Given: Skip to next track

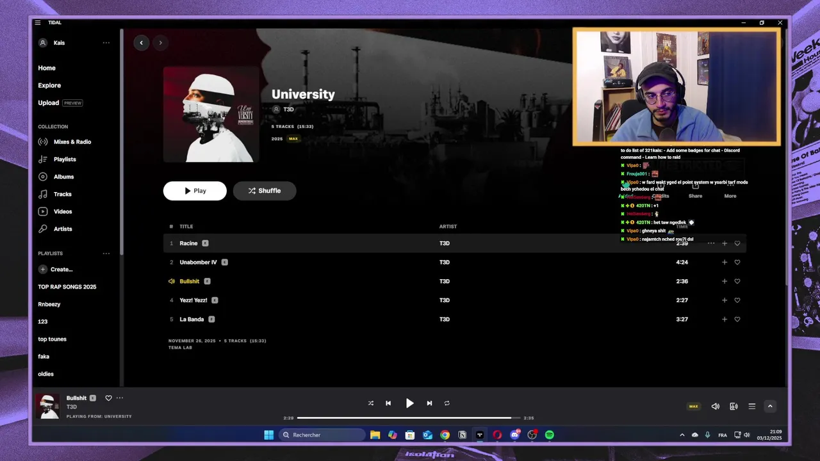Looking at the screenshot, I should tap(429, 403).
